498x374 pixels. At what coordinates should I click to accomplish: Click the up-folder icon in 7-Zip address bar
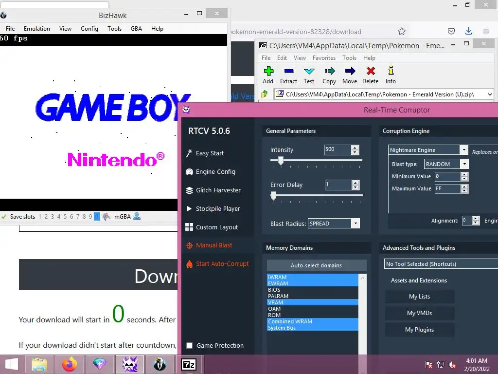(x=264, y=94)
